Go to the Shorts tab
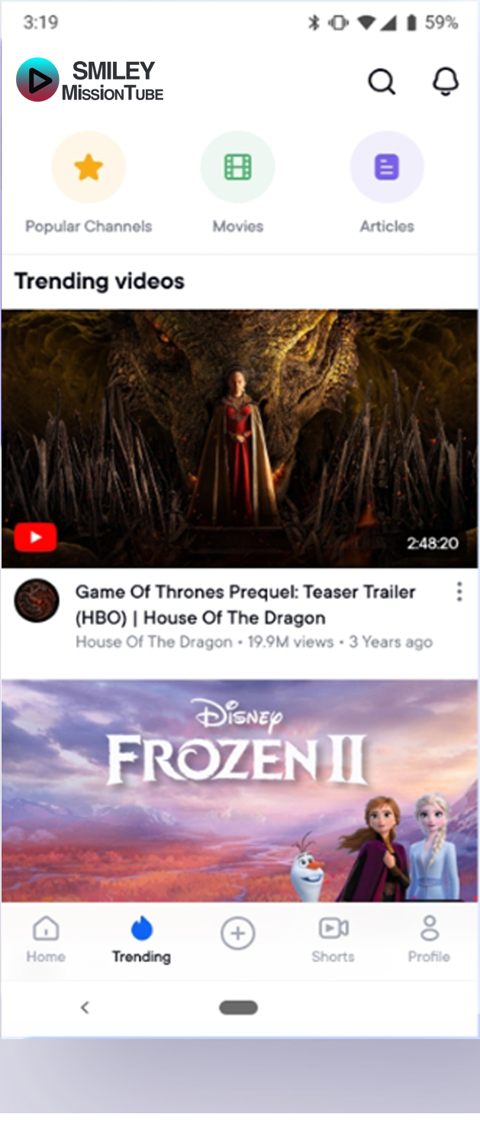 pyautogui.click(x=333, y=940)
